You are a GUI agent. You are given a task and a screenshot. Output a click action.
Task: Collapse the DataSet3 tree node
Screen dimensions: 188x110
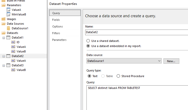[x=4, y=65]
